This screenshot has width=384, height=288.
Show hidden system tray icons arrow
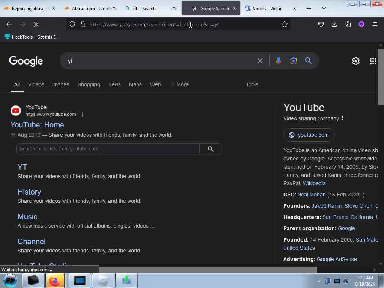coord(319,281)
